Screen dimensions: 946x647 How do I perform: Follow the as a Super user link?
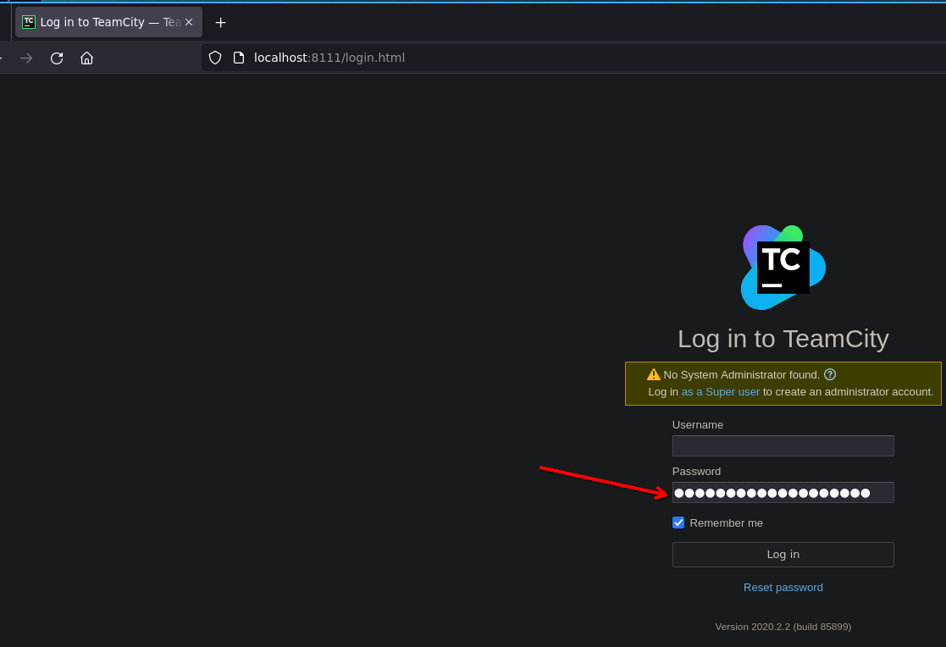pyautogui.click(x=720, y=392)
